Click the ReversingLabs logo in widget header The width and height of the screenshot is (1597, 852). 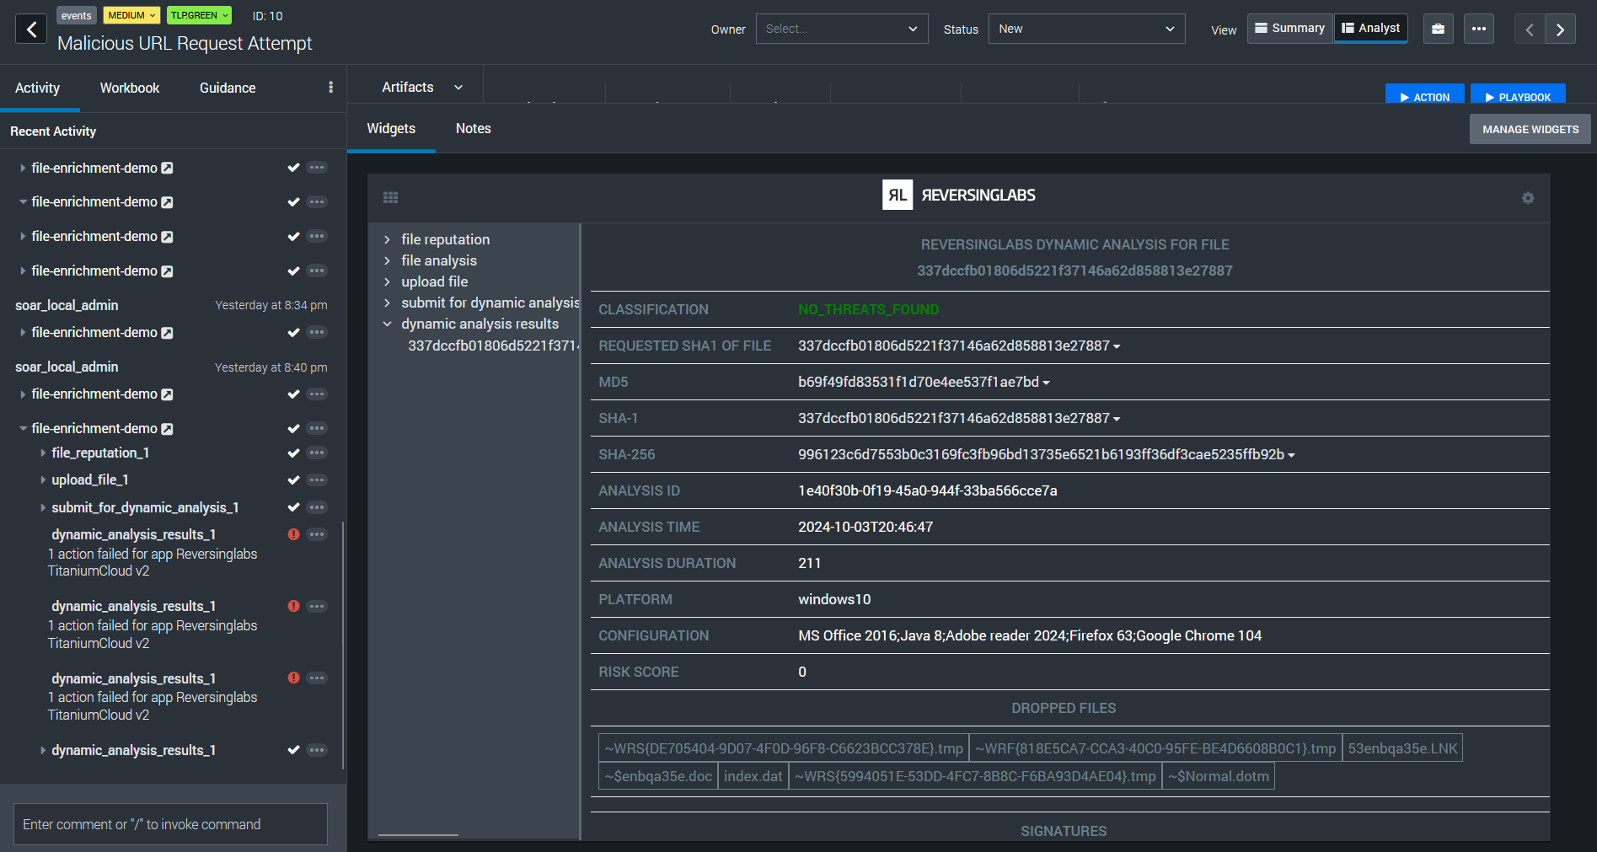pos(958,195)
